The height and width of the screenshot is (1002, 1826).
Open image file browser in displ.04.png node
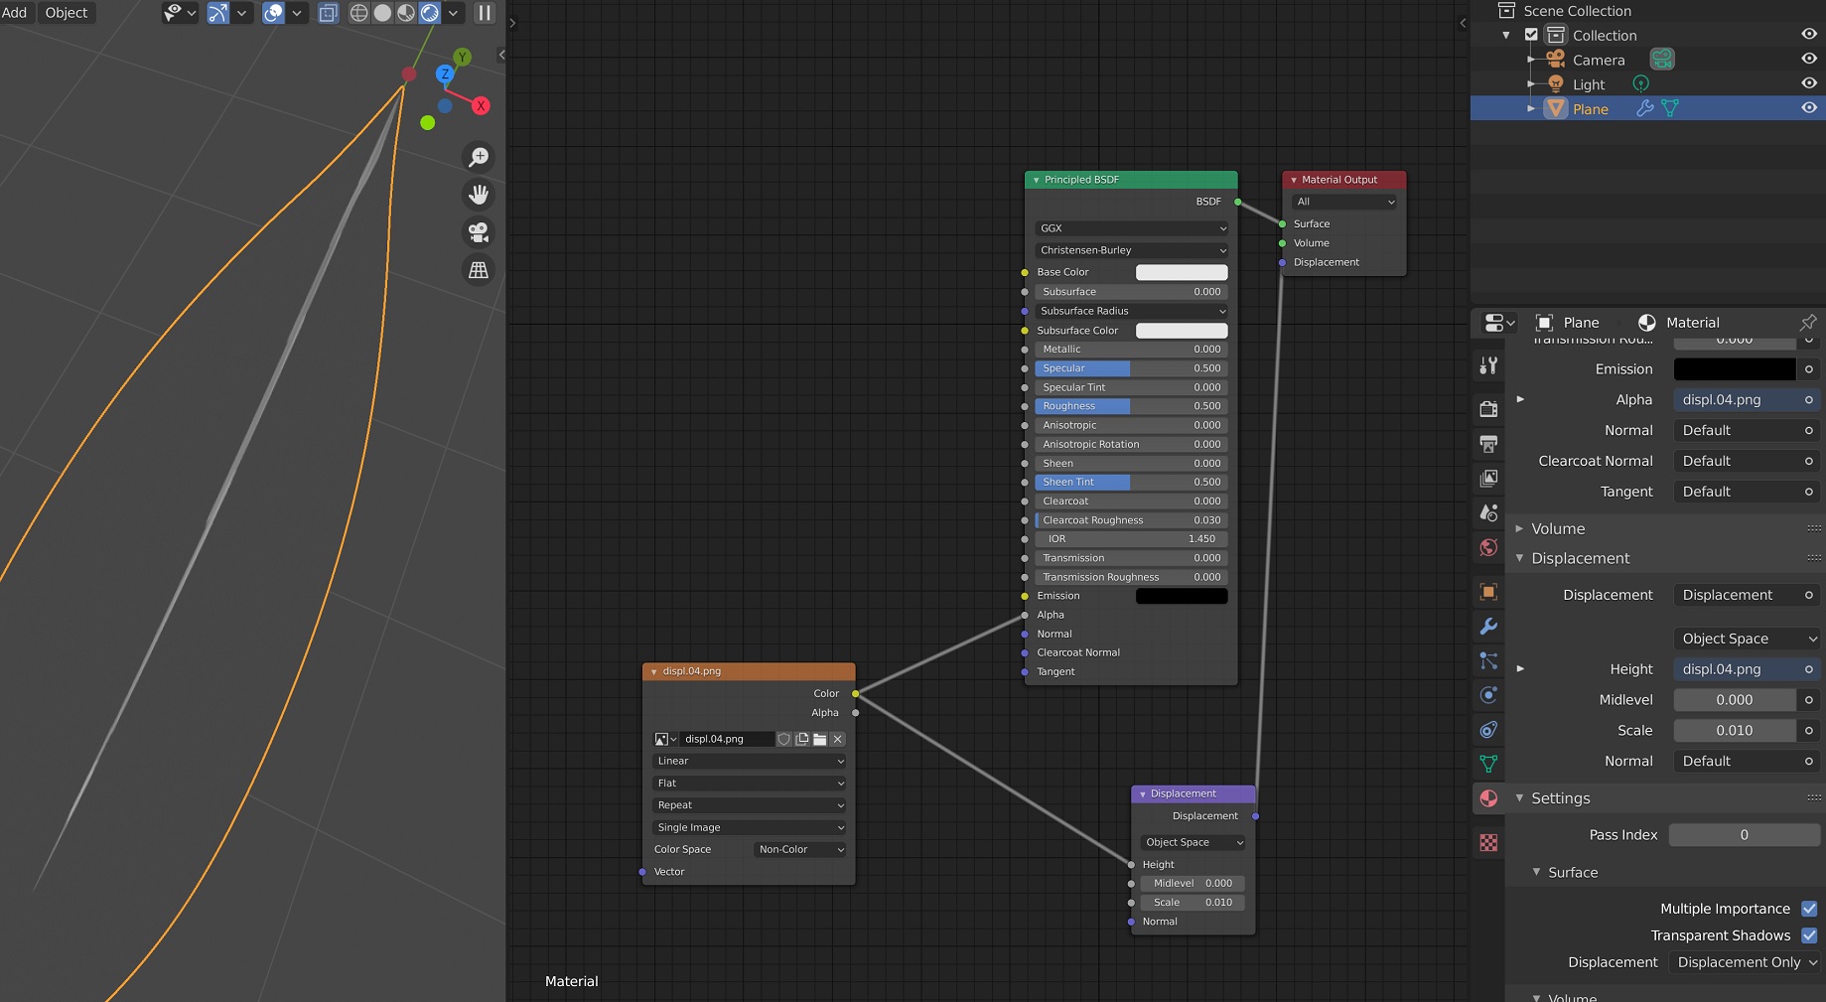(819, 739)
